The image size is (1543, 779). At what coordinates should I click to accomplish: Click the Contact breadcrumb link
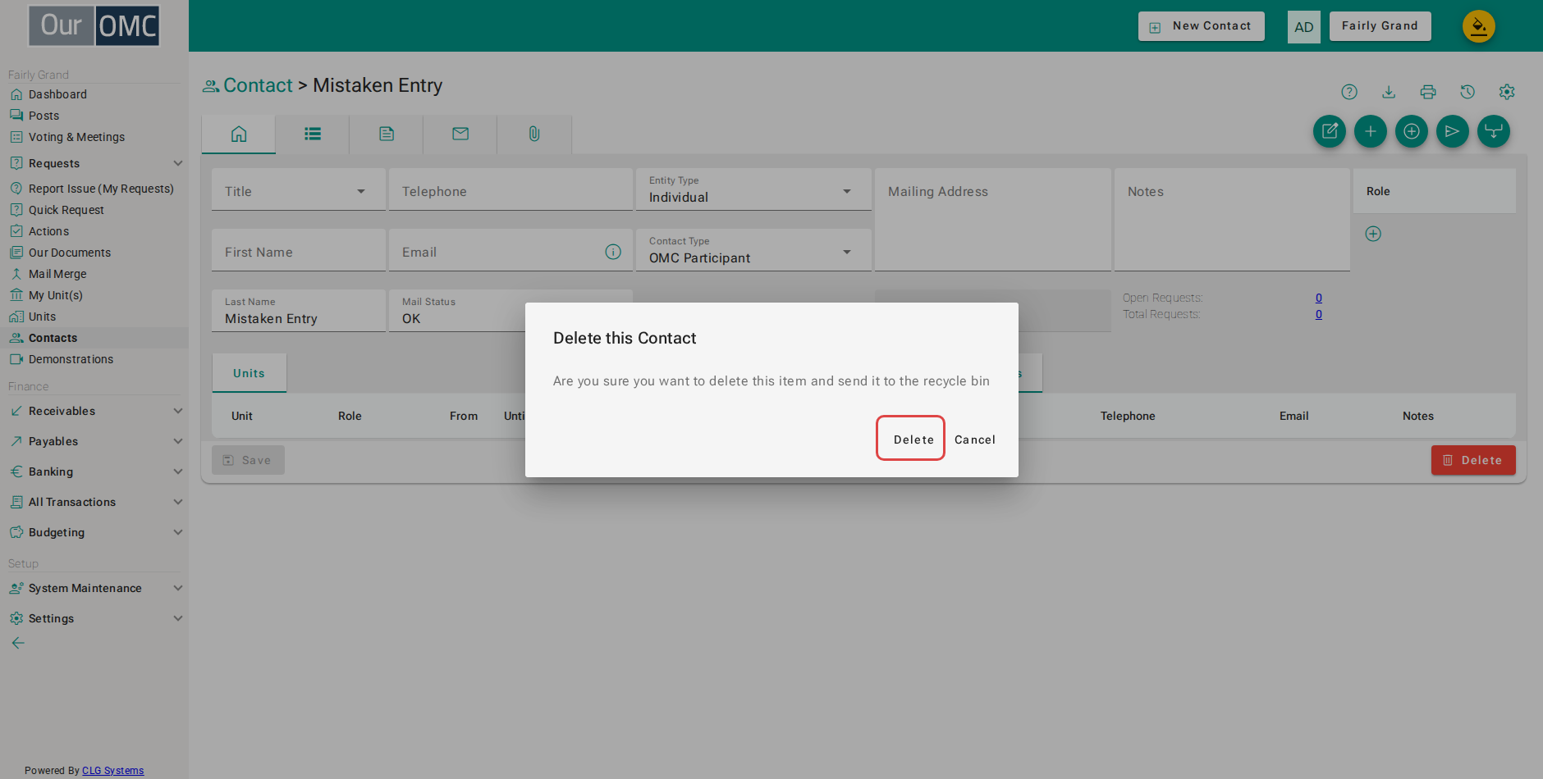[258, 85]
